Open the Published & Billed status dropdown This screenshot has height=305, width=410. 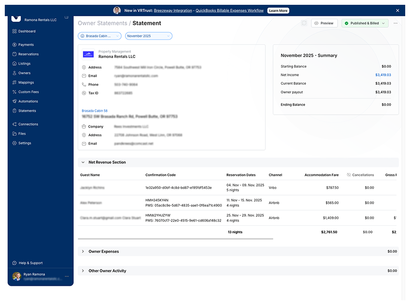pyautogui.click(x=364, y=23)
